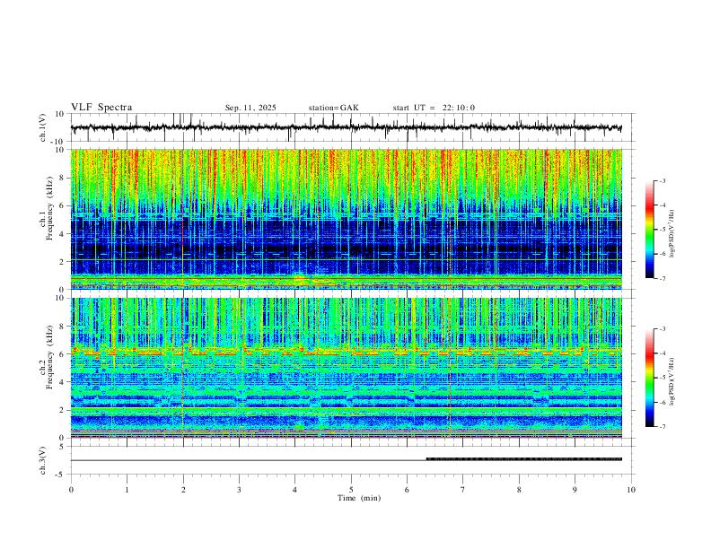The width and height of the screenshot is (711, 549).
Task: Click the log(PSD) label beside ch.1 color bar
Action: (x=671, y=234)
